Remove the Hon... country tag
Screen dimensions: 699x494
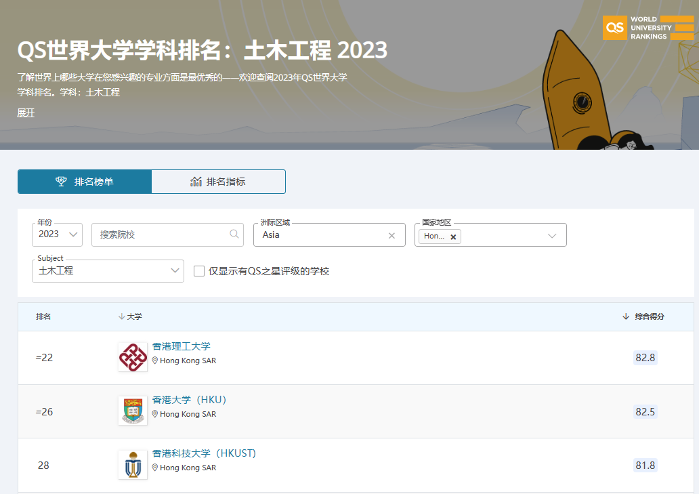click(453, 236)
